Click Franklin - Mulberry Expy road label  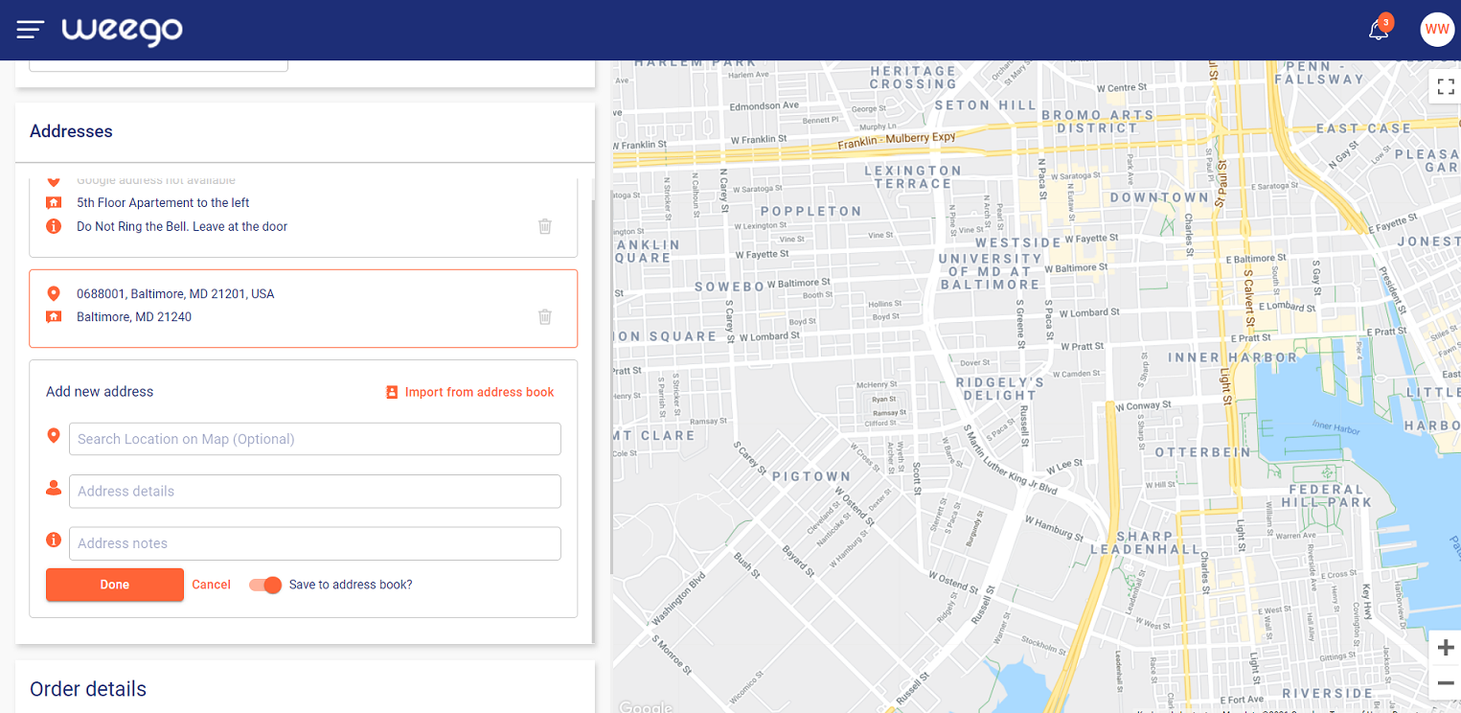pyautogui.click(x=897, y=141)
